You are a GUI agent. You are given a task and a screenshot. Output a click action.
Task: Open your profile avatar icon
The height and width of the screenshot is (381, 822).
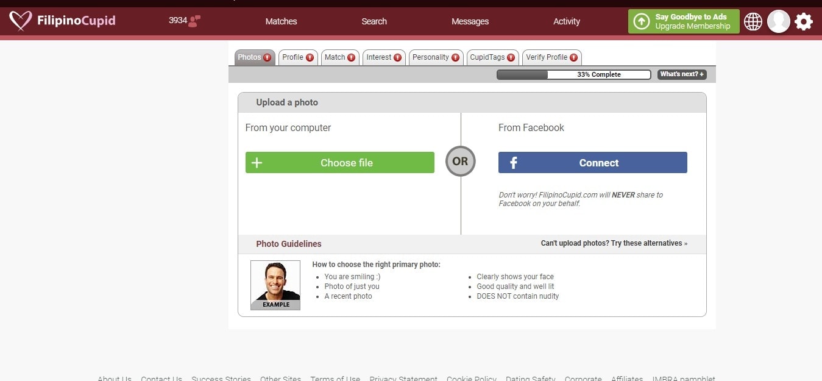point(778,21)
